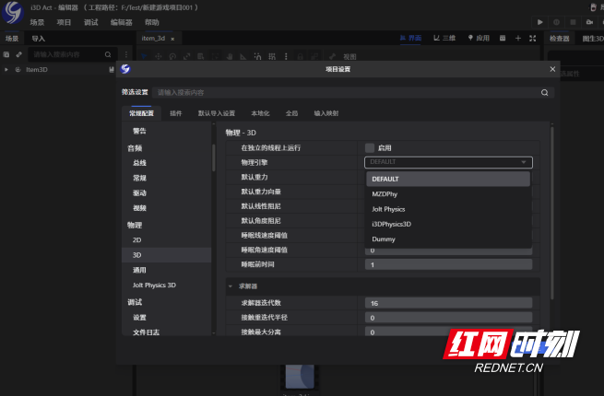Screen dimensions: 604x396
Task: Select the 常规配置 tab
Action: (141, 113)
